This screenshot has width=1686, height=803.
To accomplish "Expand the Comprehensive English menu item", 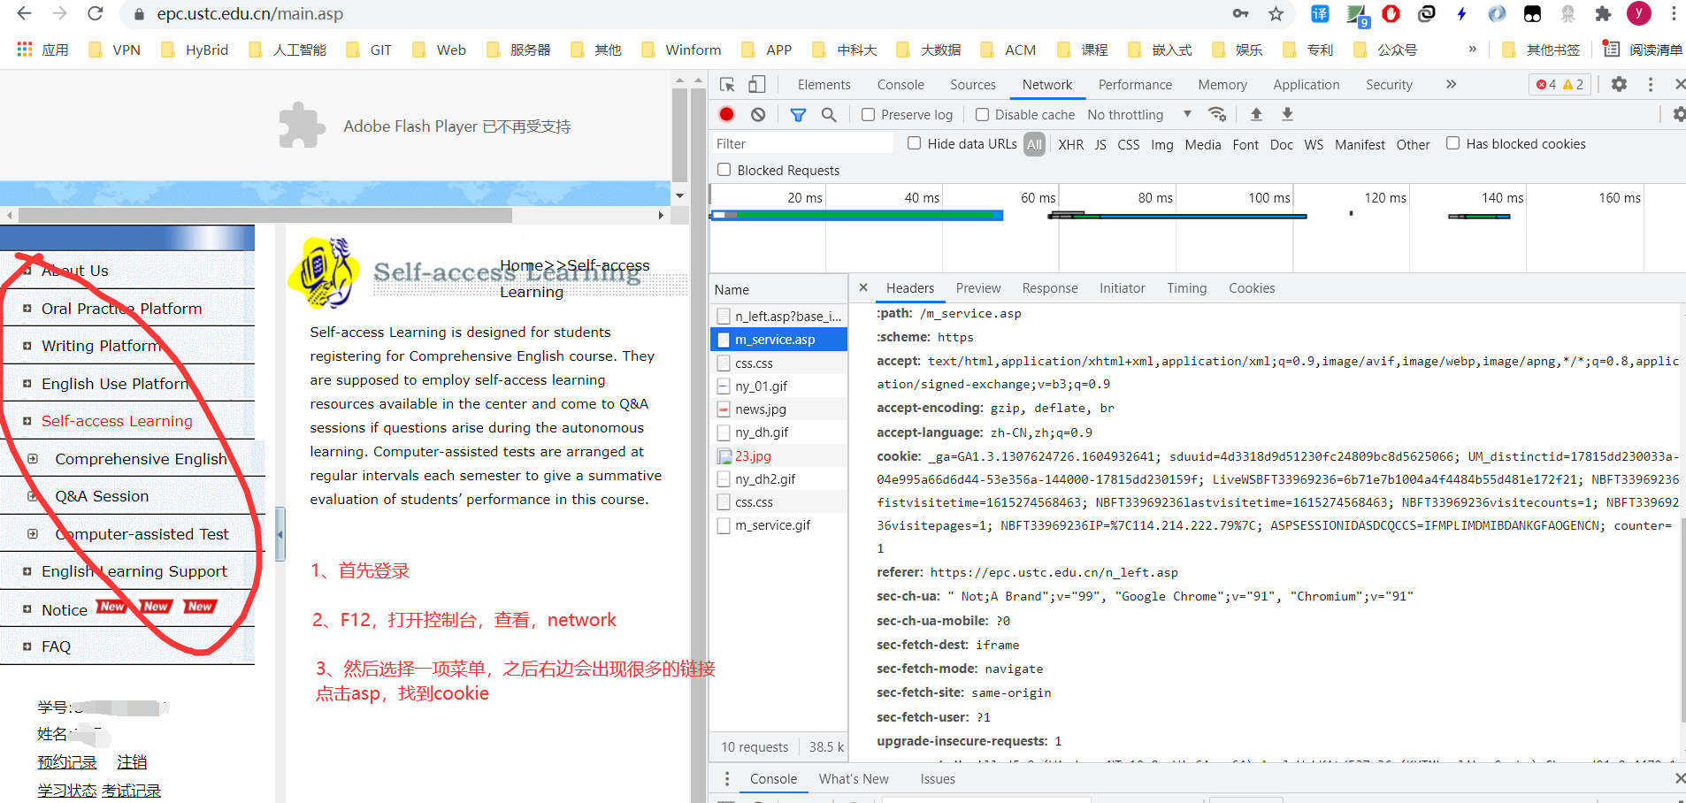I will [33, 458].
